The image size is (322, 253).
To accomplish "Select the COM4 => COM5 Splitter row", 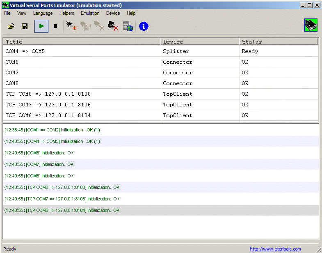I will (82, 51).
